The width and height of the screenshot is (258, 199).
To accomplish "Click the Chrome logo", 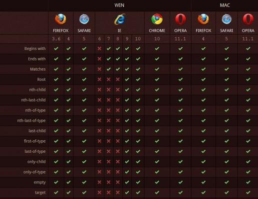I will pos(157,19).
